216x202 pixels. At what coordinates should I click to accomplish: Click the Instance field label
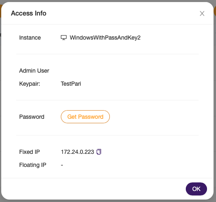point(30,38)
